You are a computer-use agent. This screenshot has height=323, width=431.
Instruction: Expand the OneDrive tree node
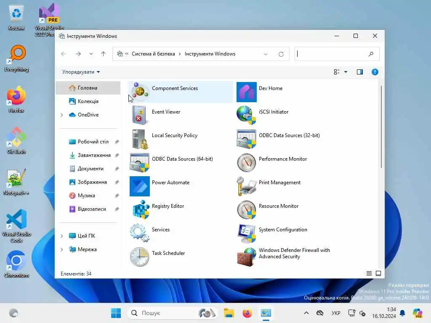pos(62,115)
